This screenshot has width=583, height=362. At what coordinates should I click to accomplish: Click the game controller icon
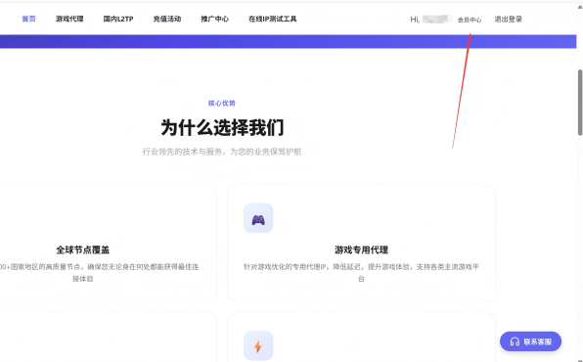[258, 219]
